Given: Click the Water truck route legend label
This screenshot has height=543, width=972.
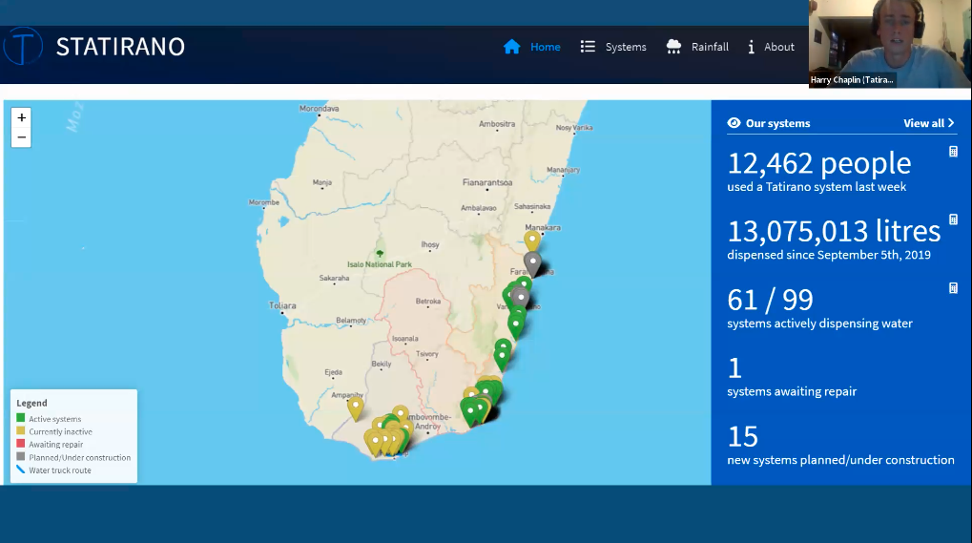Looking at the screenshot, I should pyautogui.click(x=60, y=470).
